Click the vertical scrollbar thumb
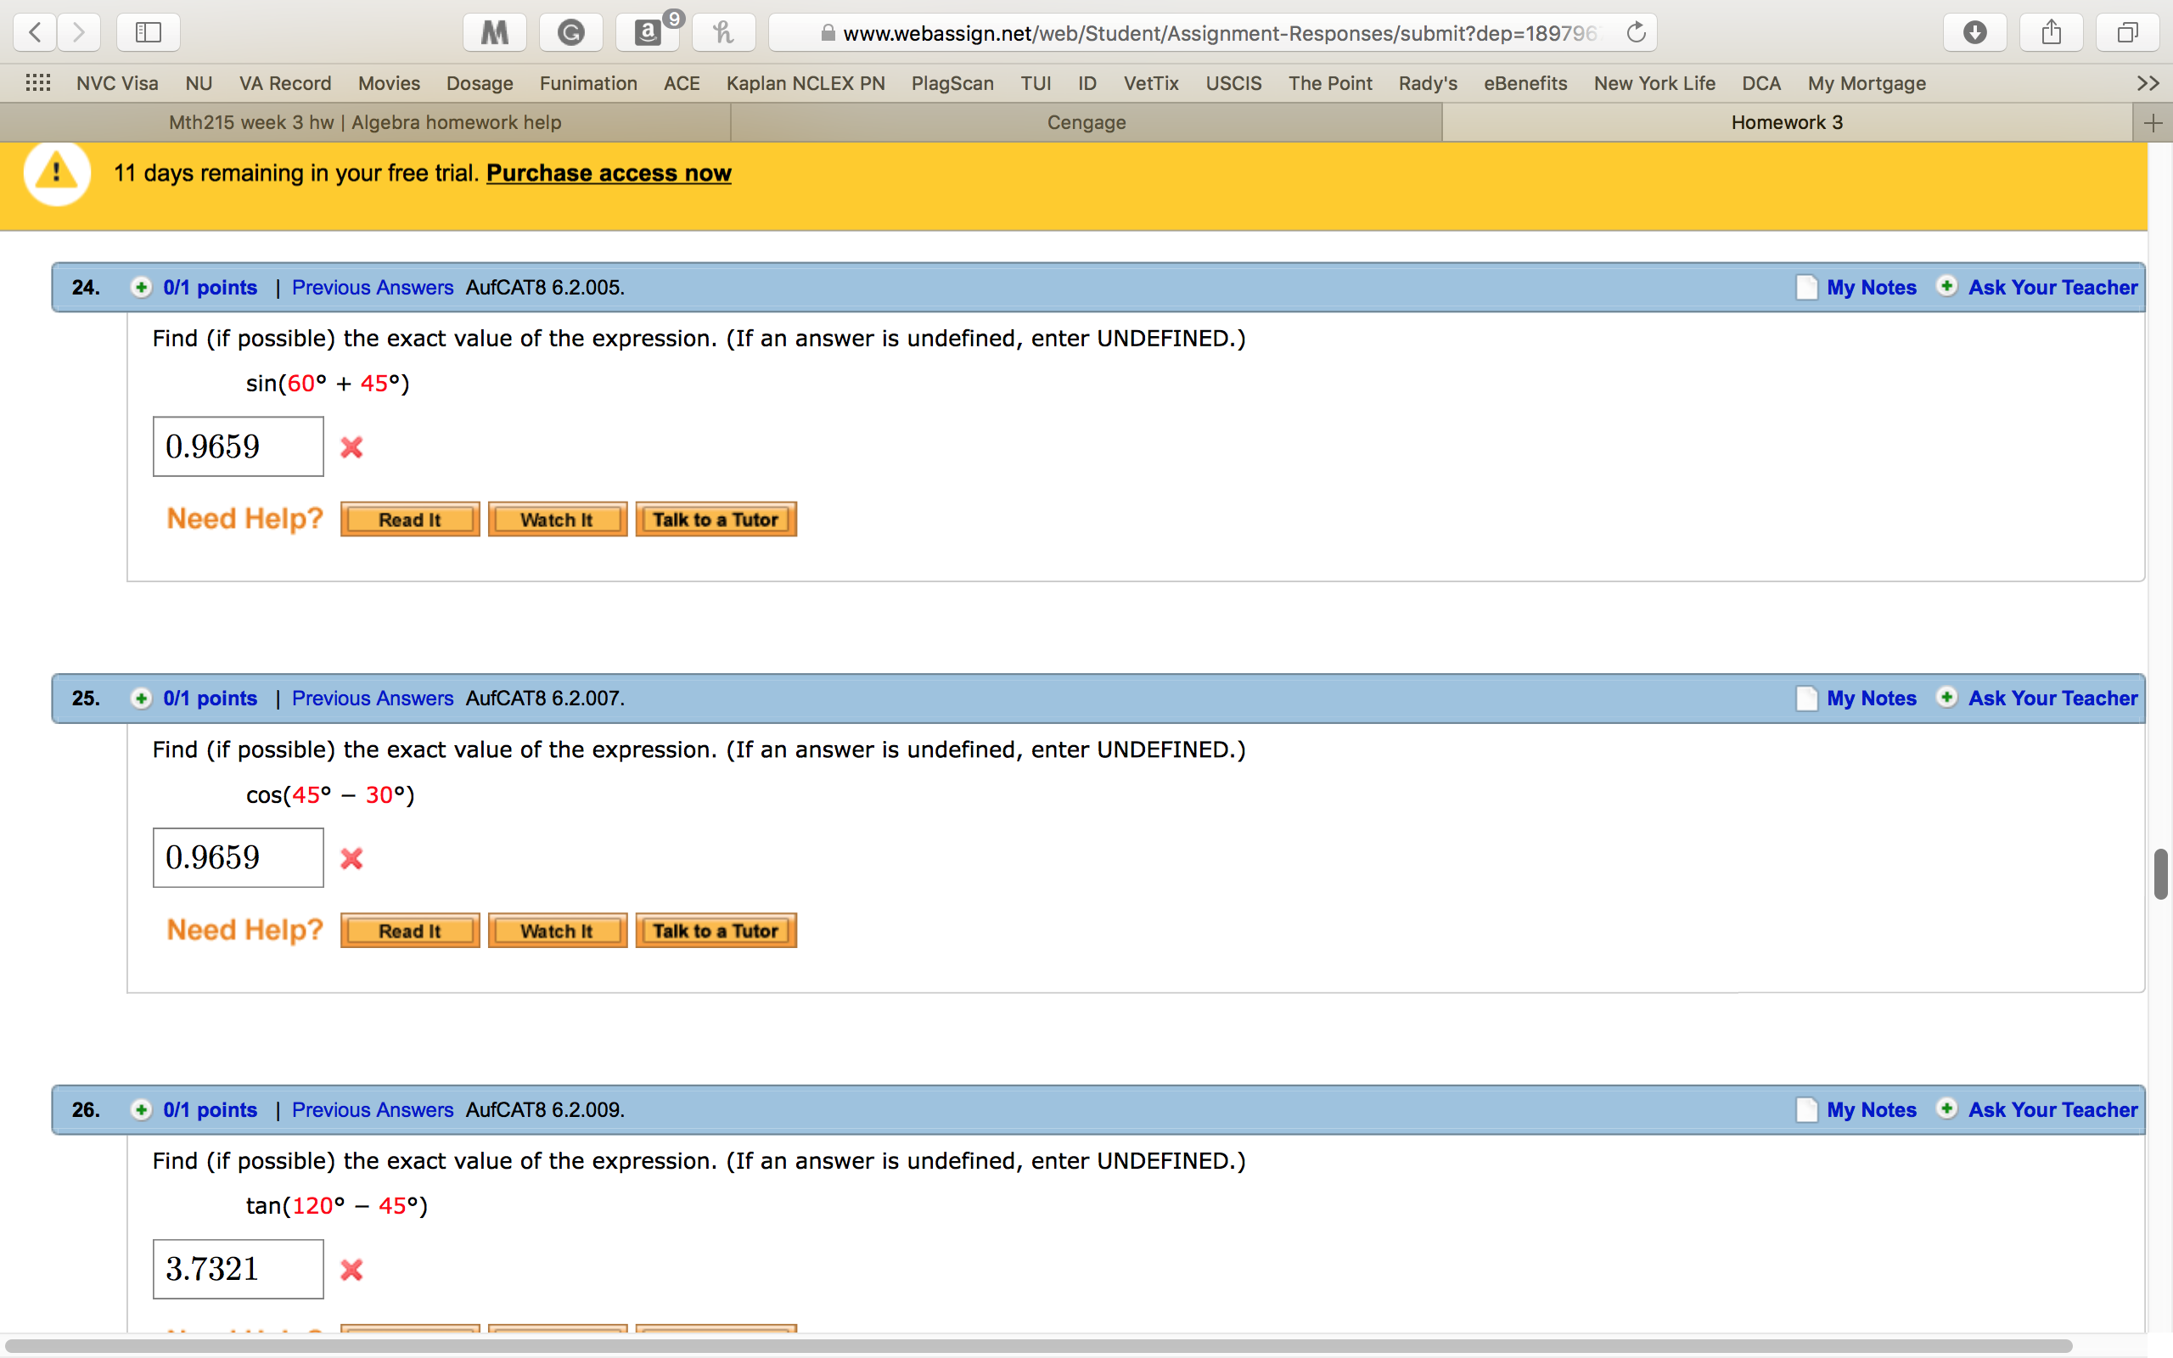The height and width of the screenshot is (1358, 2173). [x=2160, y=874]
